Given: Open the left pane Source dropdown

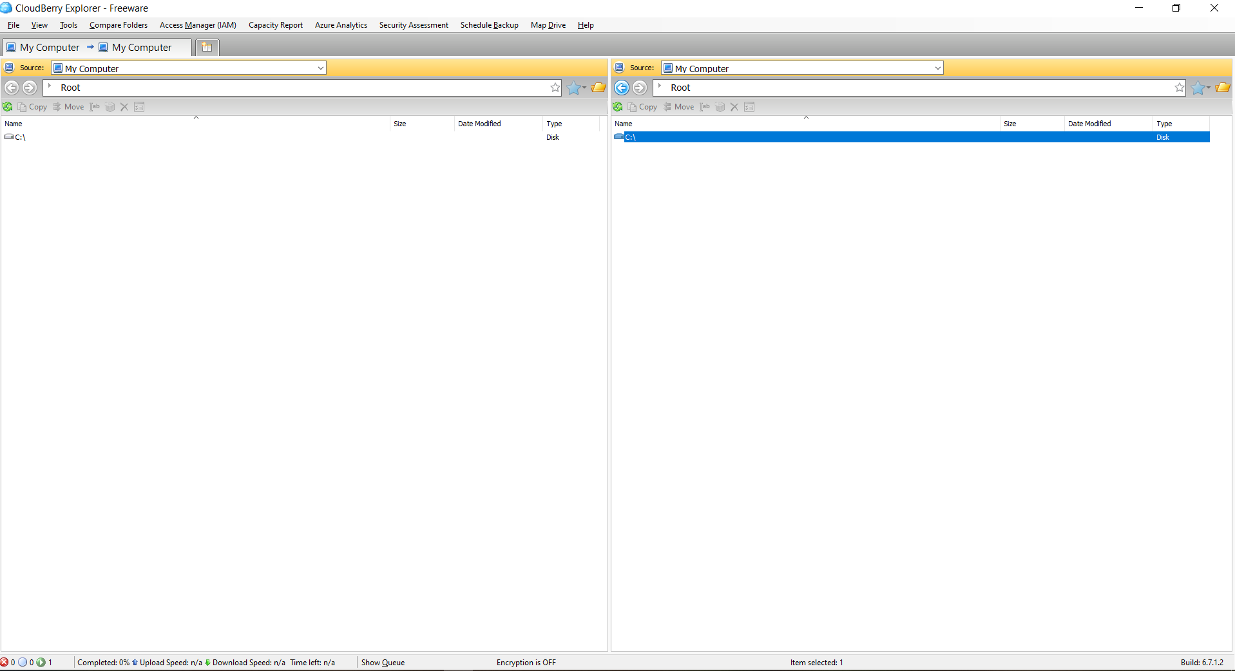Looking at the screenshot, I should coord(320,68).
